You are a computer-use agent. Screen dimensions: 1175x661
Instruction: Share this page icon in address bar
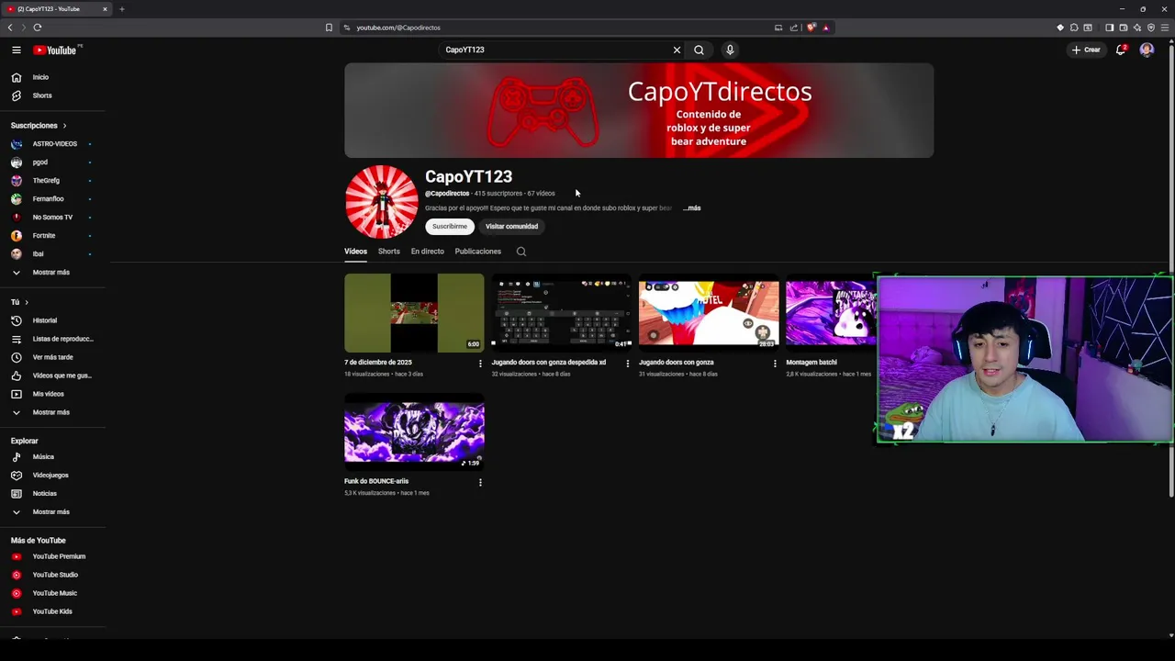coord(794,28)
